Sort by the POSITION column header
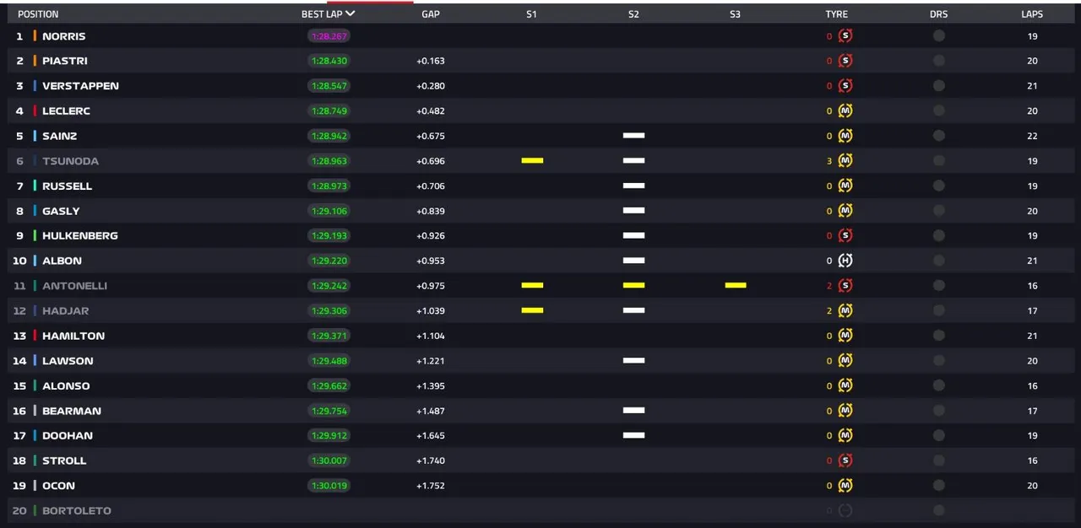Image resolution: width=1081 pixels, height=528 pixels. [38, 14]
